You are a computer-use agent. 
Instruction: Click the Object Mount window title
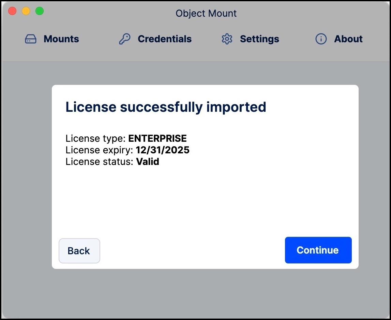(206, 14)
